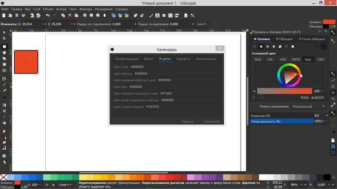Click the Print toolbar icon

[23, 15]
